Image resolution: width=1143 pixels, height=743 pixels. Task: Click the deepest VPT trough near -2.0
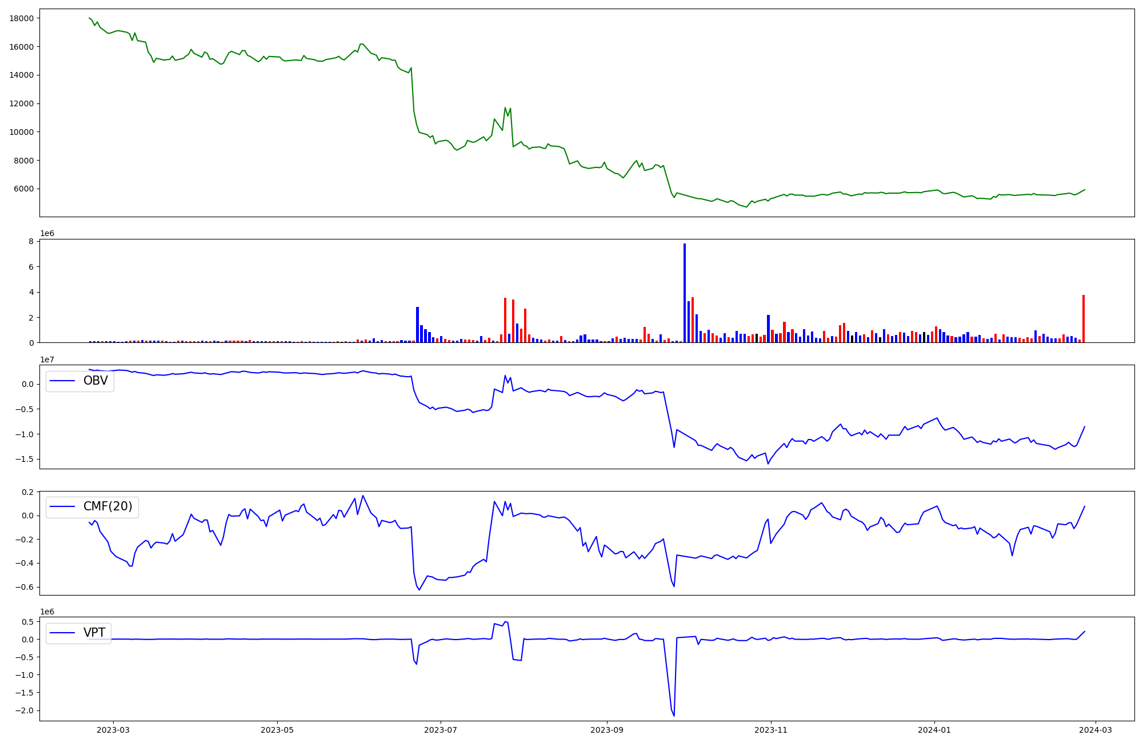point(674,716)
